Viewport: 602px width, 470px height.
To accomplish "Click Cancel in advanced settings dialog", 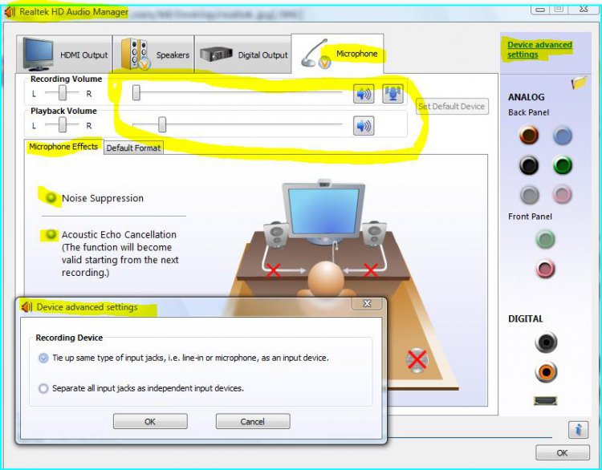I will coord(253,421).
